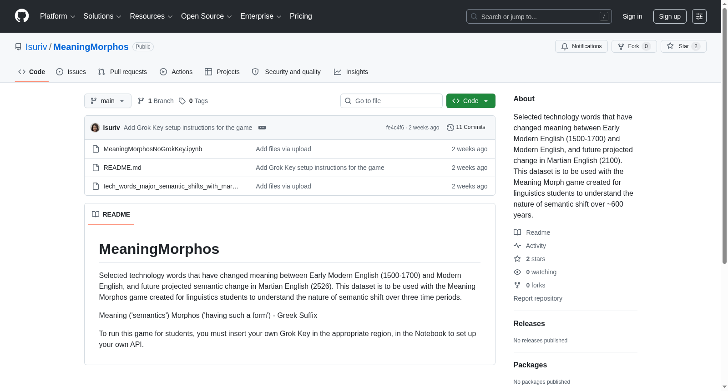Screen dimensions: 728x391
Task: Switch to the Issues tab
Action: pos(71,72)
